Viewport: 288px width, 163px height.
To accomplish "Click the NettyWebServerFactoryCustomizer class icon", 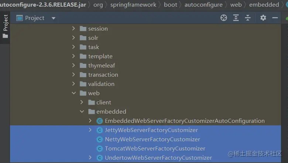I will pos(99,139).
